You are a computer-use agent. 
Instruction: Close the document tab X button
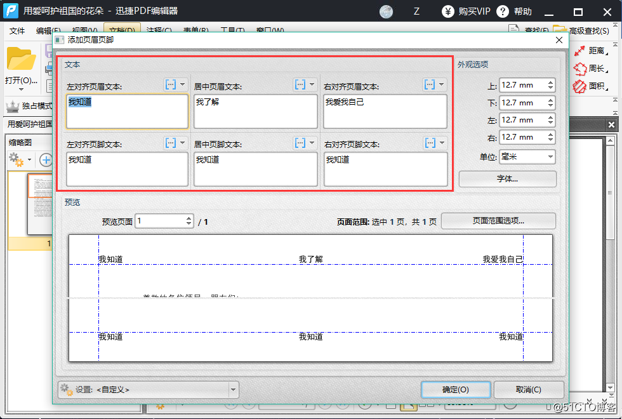[611, 124]
